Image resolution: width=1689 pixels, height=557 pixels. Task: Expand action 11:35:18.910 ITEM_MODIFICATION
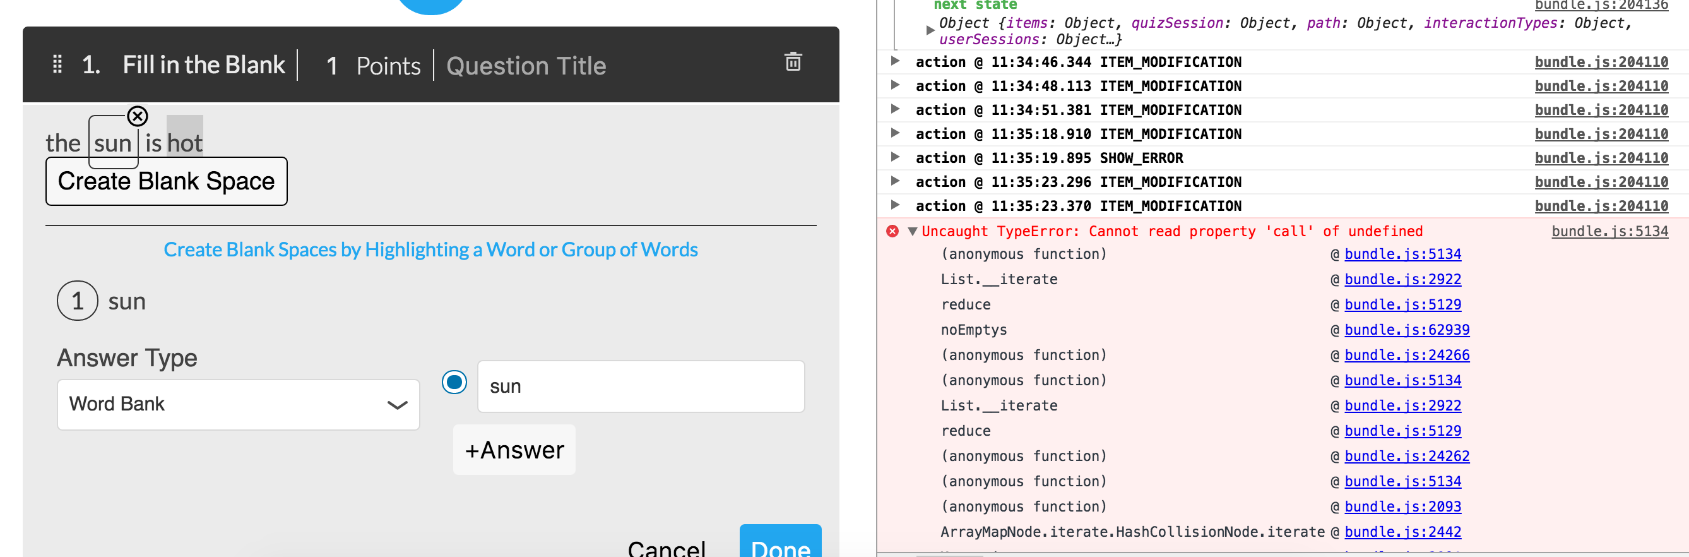894,133
